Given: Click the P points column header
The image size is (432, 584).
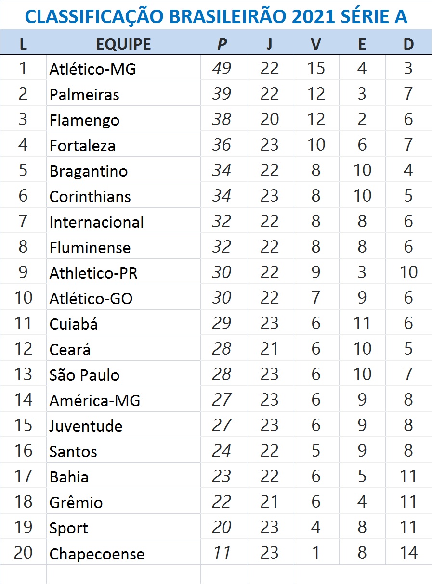Looking at the screenshot, I should (222, 44).
